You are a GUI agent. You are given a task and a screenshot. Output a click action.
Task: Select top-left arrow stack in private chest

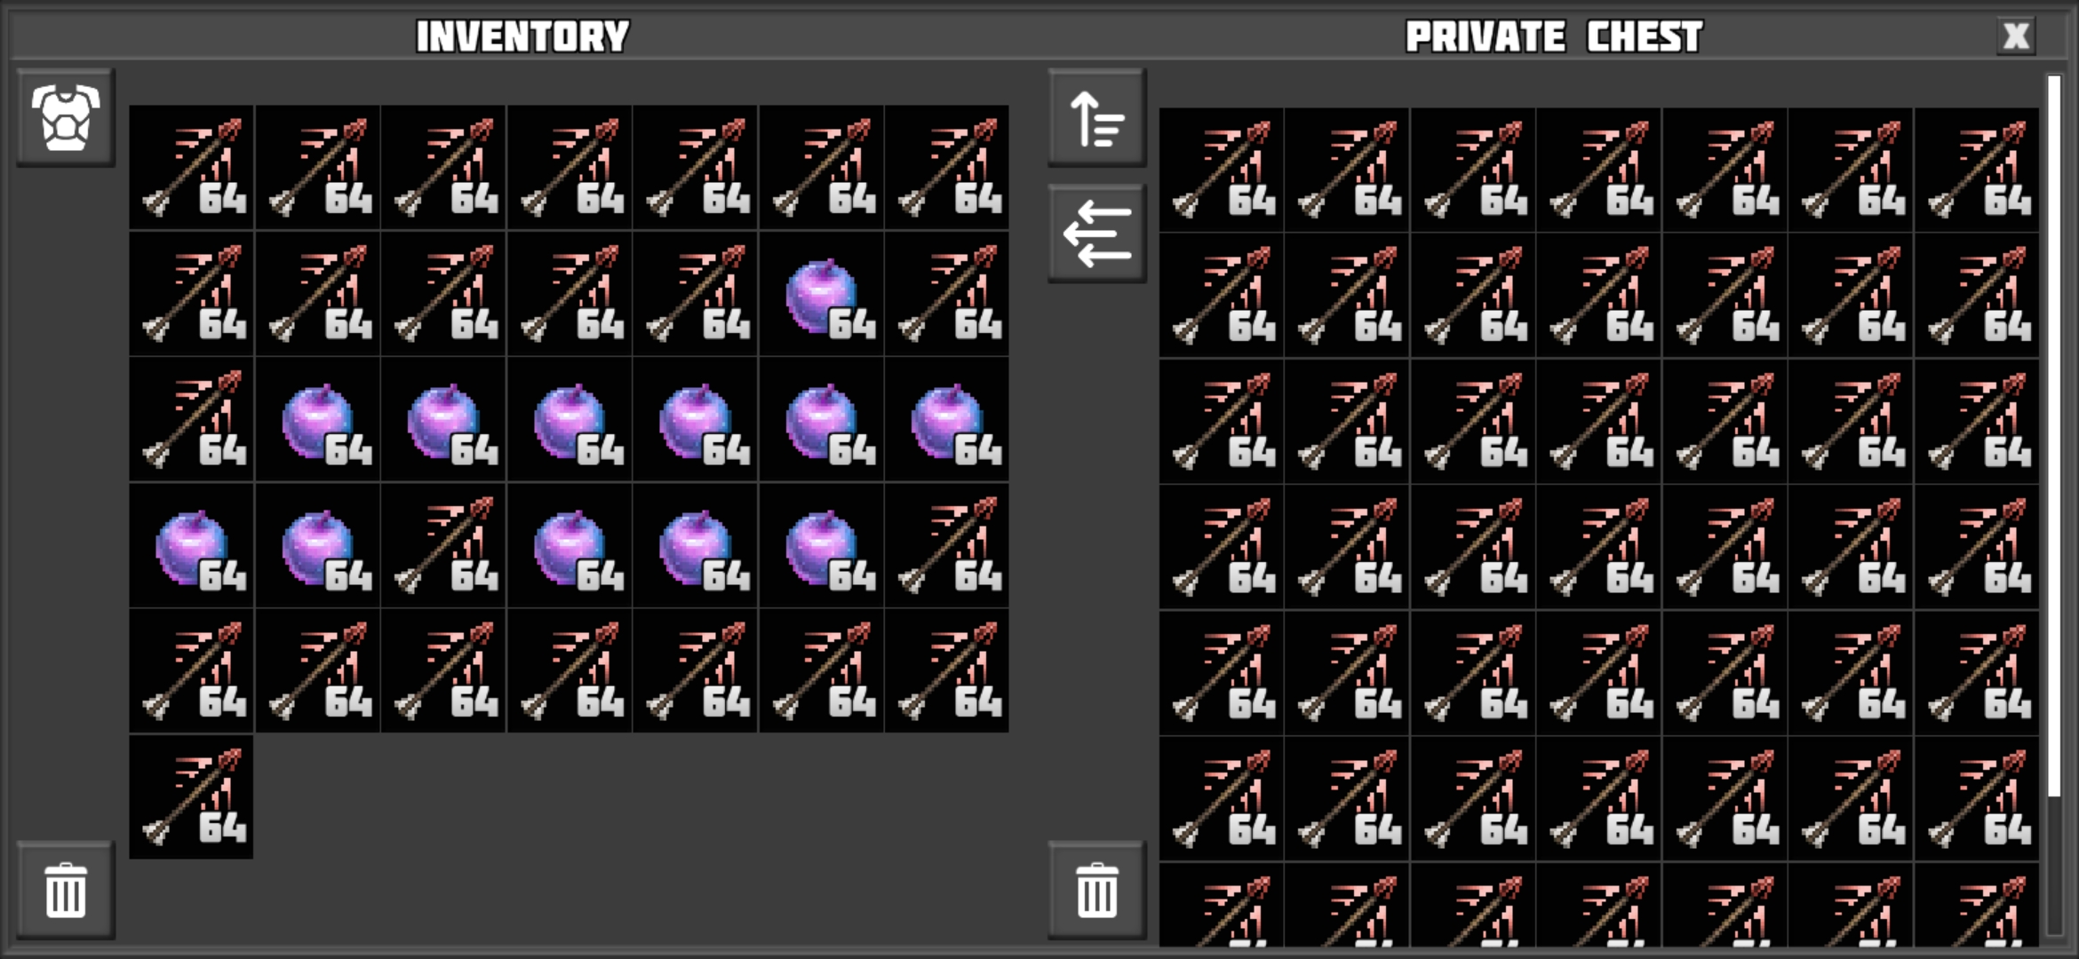tap(1222, 170)
